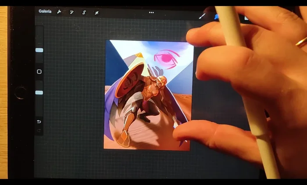Tap the yellow pyramid tip in the artwork
The height and width of the screenshot is (185, 307).
tap(139, 56)
